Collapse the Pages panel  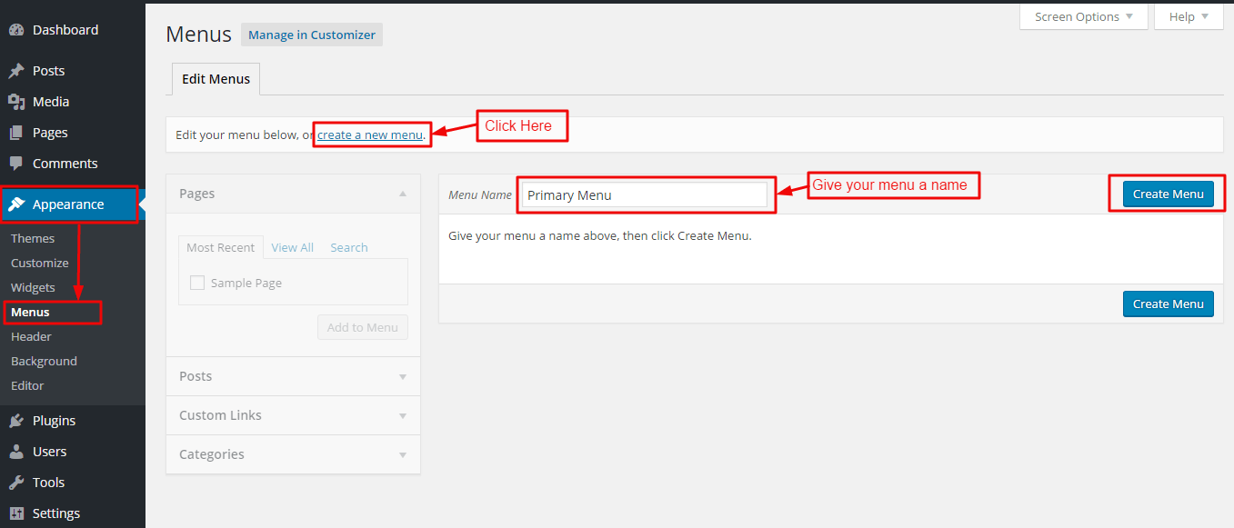403,194
